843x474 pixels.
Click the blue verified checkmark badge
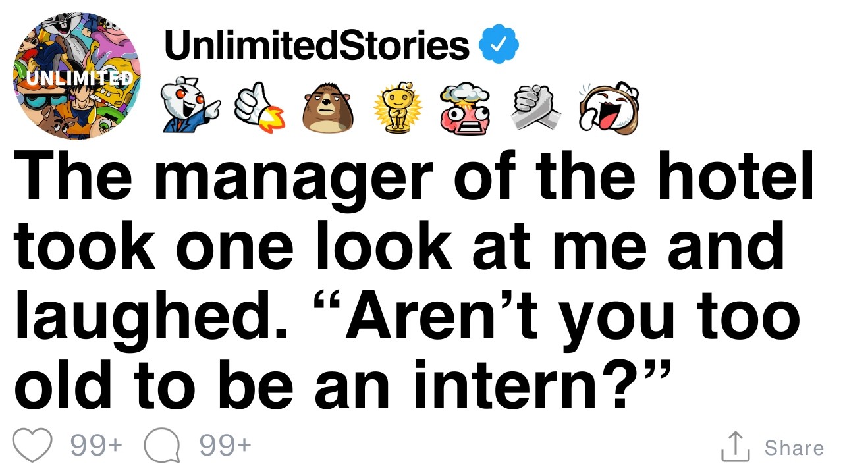click(499, 45)
